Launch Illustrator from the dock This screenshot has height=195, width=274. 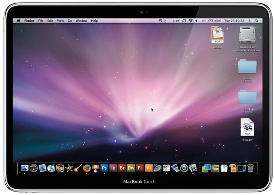[149, 168]
